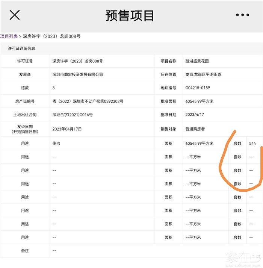Select the 住宅 usage cell
The width and height of the screenshot is (263, 268).
(56, 143)
